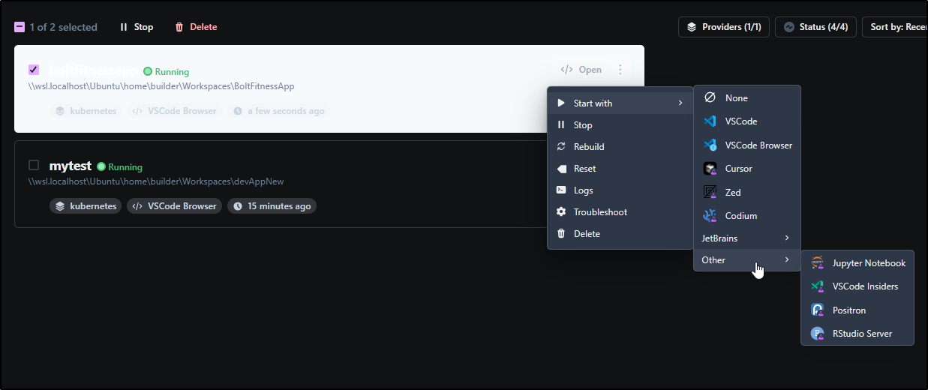
Task: Click the Open button on the boltfitnessapp card
Action: pos(581,70)
